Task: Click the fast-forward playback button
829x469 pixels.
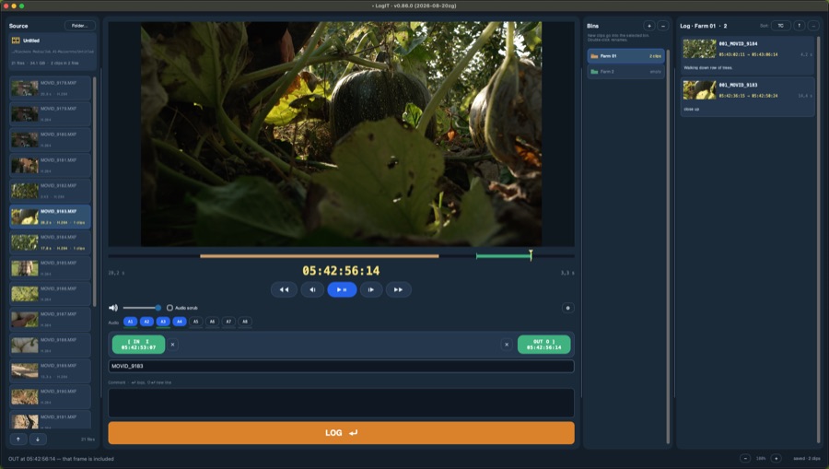Action: point(399,289)
